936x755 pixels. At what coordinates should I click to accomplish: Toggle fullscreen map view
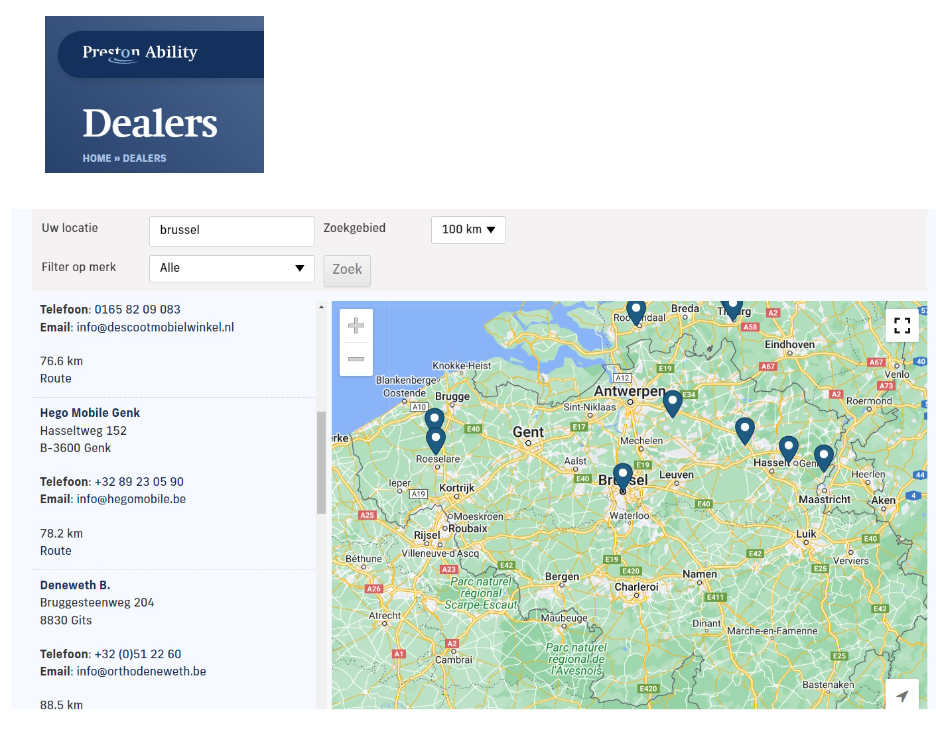point(902,325)
